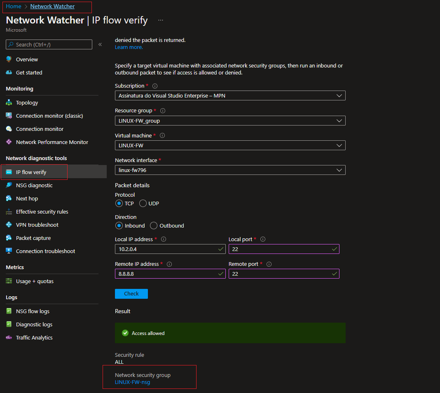Click the Overview globe icon
The width and height of the screenshot is (440, 393).
click(9, 59)
